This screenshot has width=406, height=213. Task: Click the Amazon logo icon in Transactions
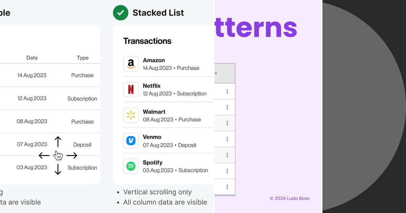tap(131, 64)
